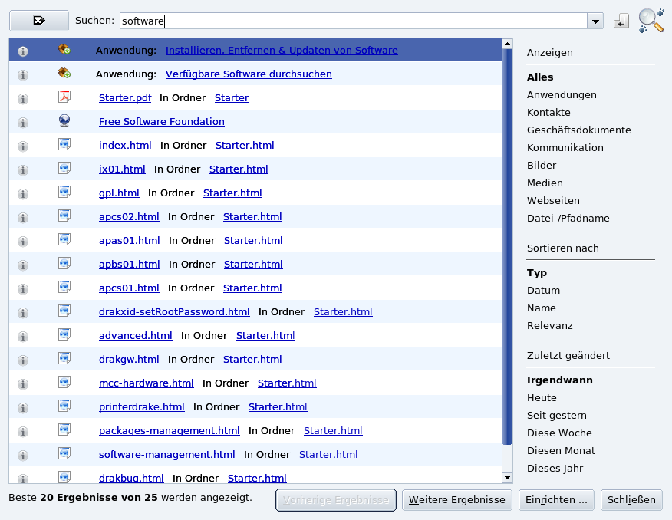Open the search history dropdown arrow

(x=595, y=21)
